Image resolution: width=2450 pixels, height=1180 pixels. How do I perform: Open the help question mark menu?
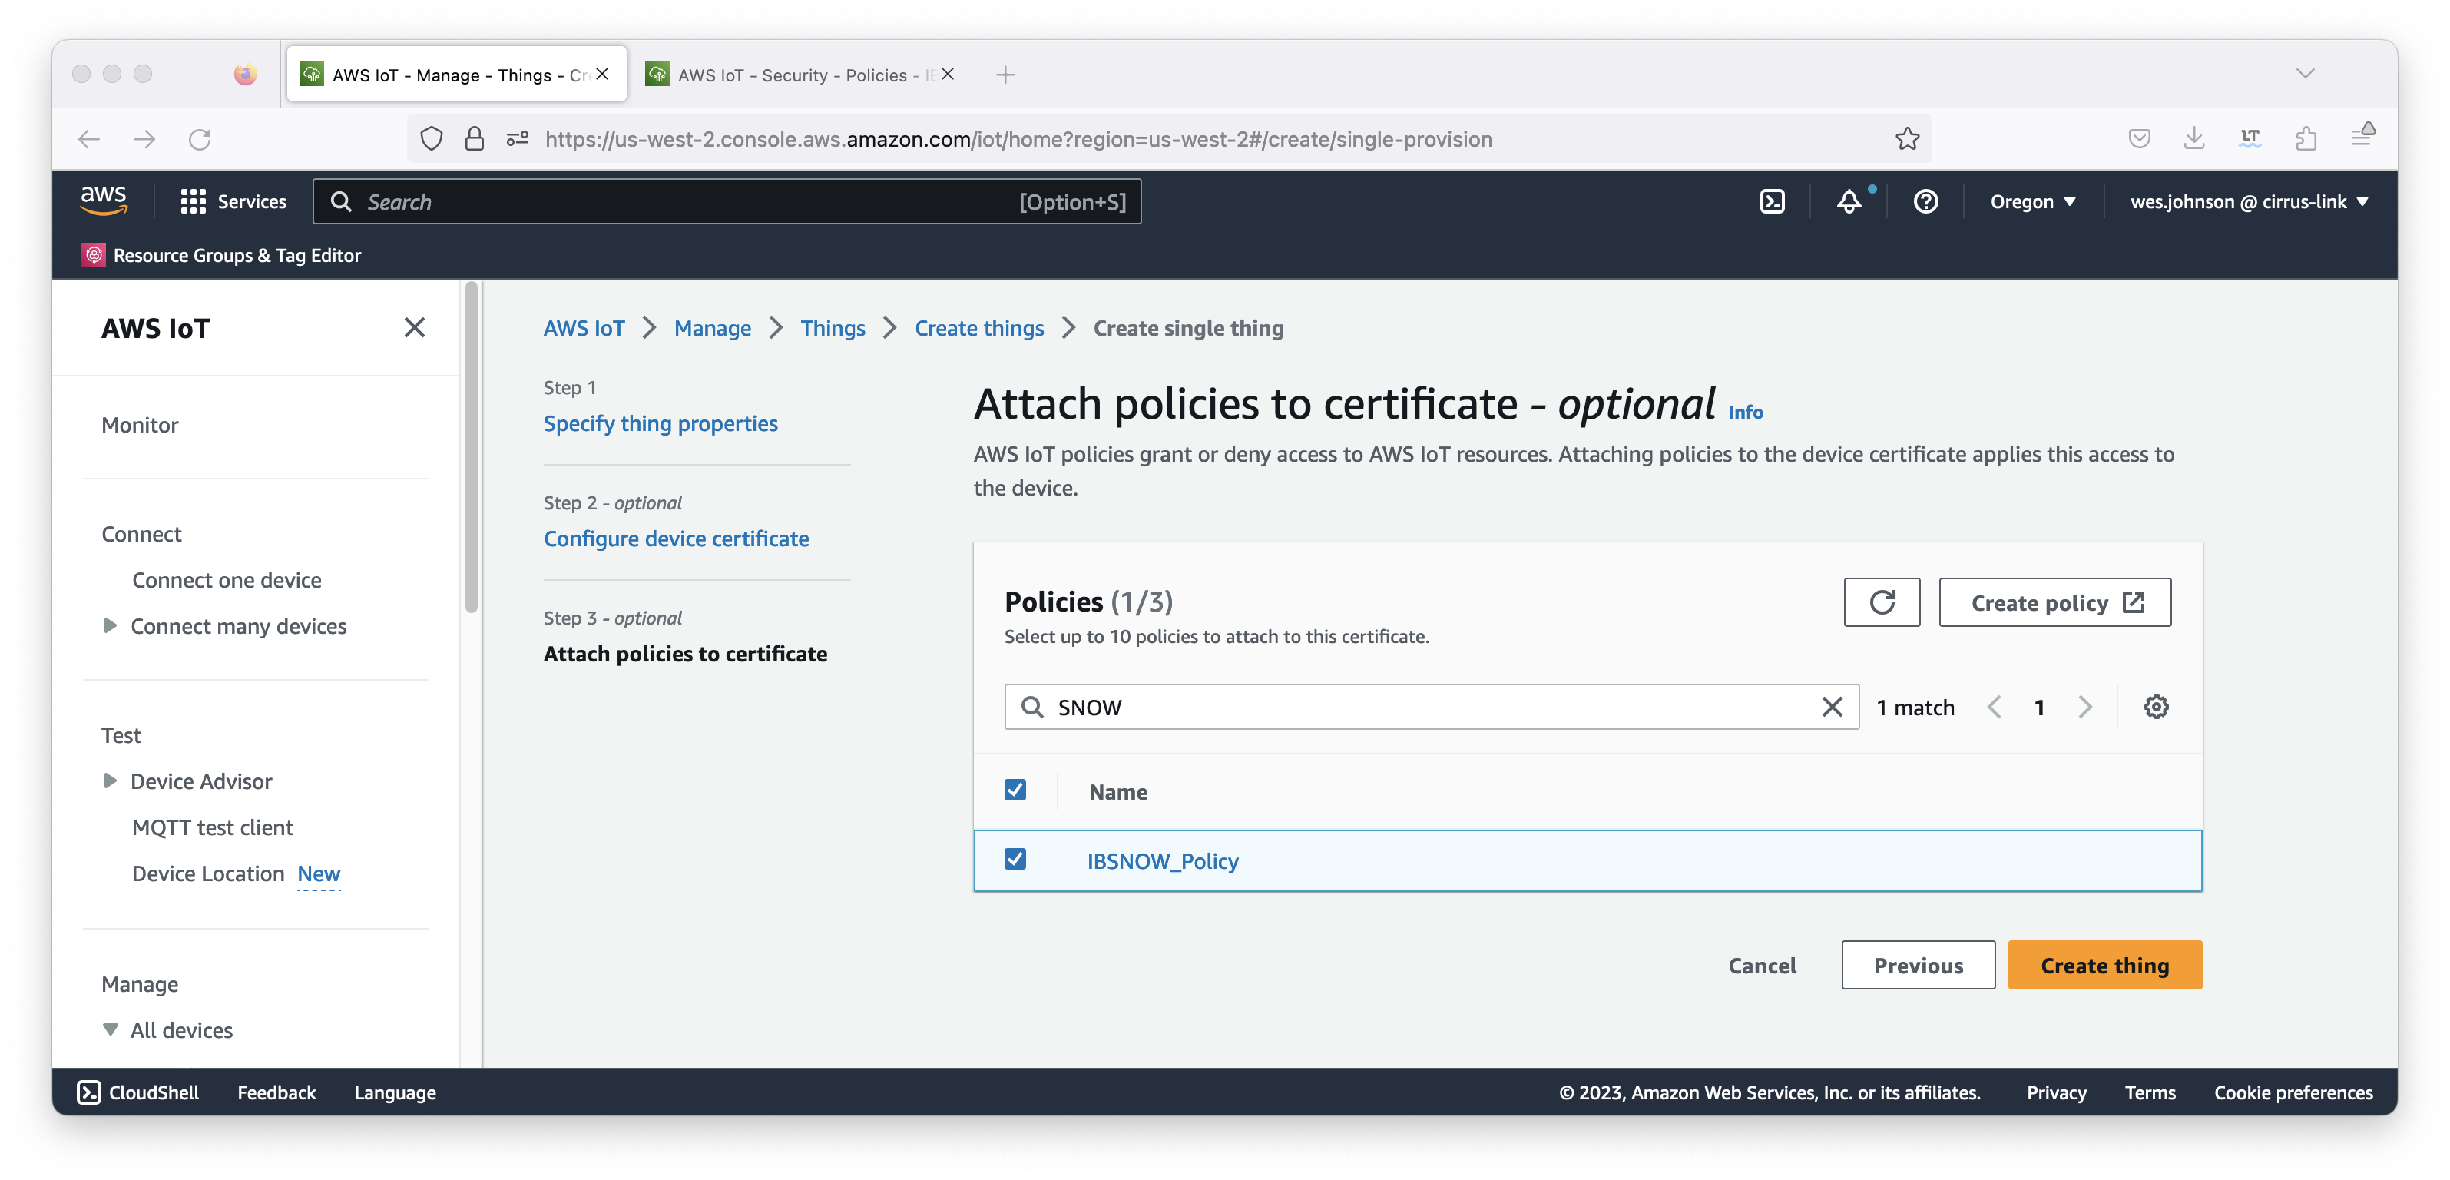click(x=1925, y=201)
